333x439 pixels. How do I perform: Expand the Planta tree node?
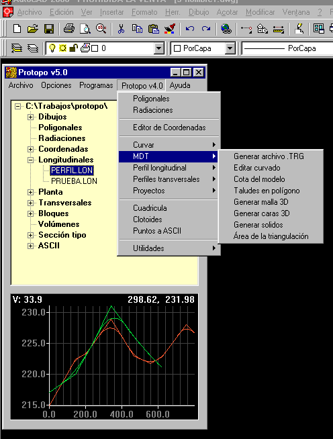coord(30,192)
